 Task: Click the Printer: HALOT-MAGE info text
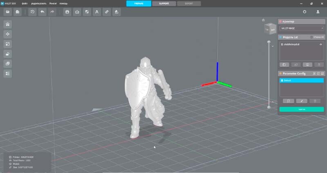pyautogui.click(x=23, y=157)
